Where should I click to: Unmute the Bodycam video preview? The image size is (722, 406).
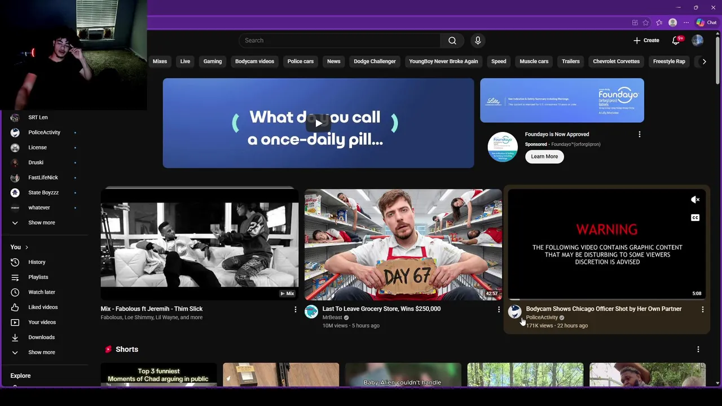pos(695,200)
